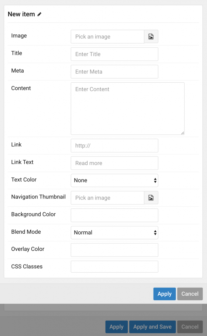Click the Link Text field showing Read more
207x336 pixels.
114,163
